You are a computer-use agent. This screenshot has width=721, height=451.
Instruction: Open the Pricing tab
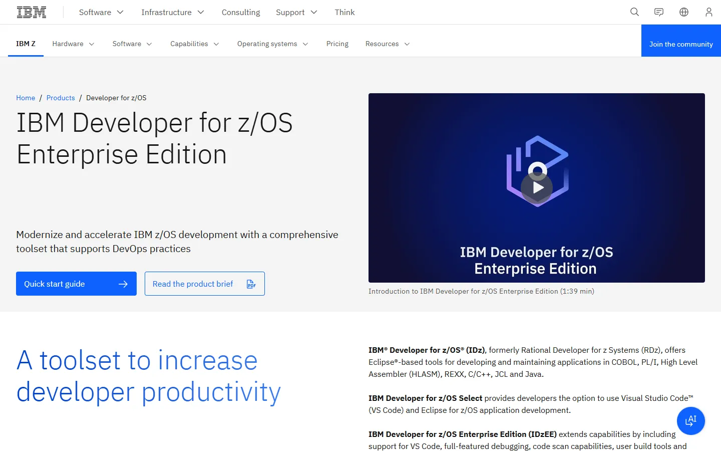[x=337, y=44]
